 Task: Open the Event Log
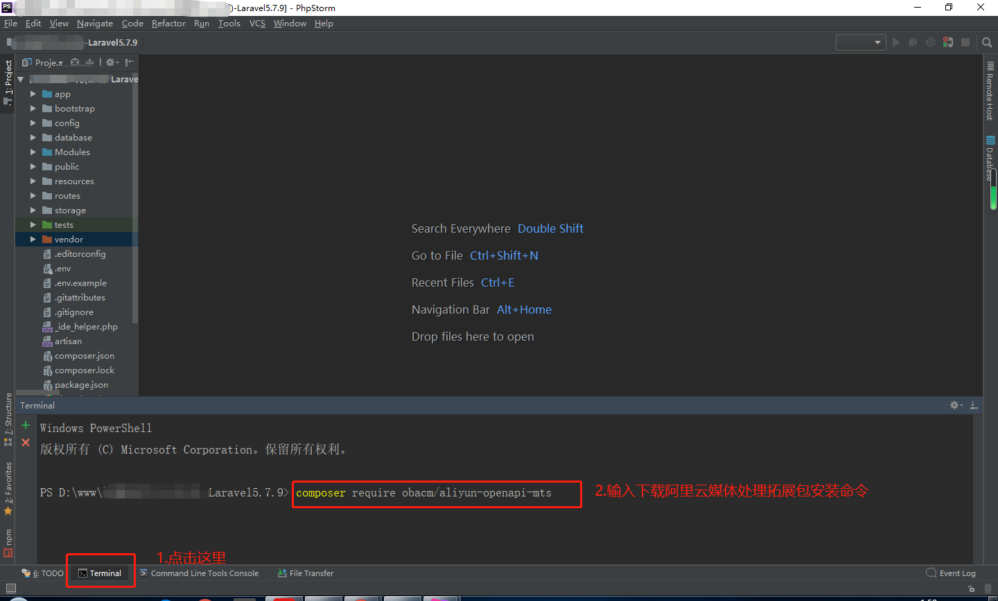[x=951, y=573]
